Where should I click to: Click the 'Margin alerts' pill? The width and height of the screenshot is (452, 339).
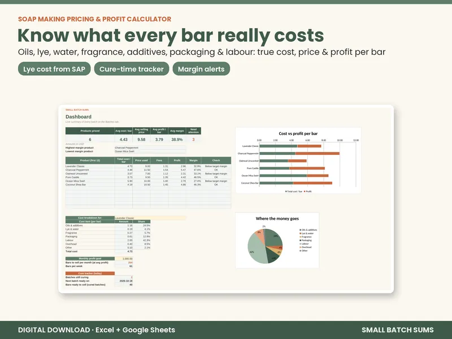pos(201,69)
